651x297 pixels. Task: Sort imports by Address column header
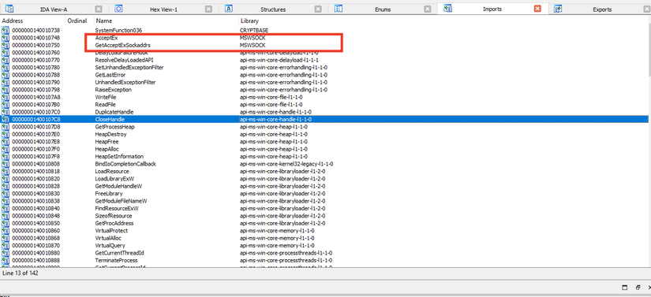[33, 20]
